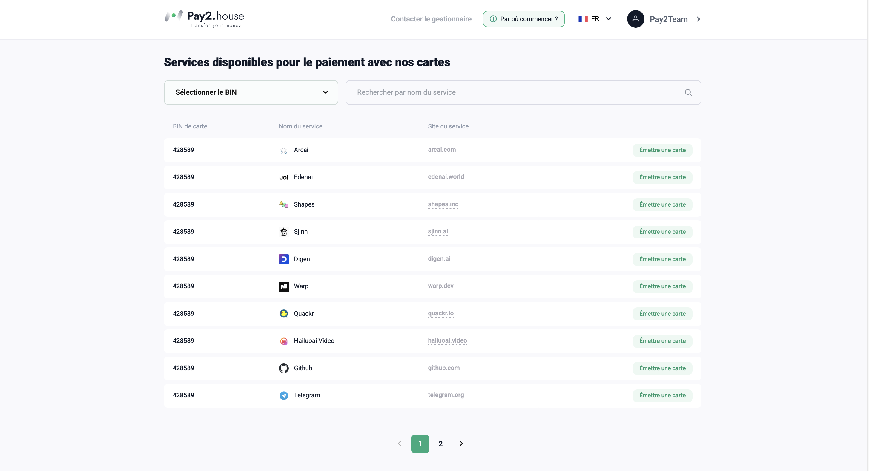Open the Sélectionner le BIN dropdown
This screenshot has width=869, height=471.
[x=251, y=93]
